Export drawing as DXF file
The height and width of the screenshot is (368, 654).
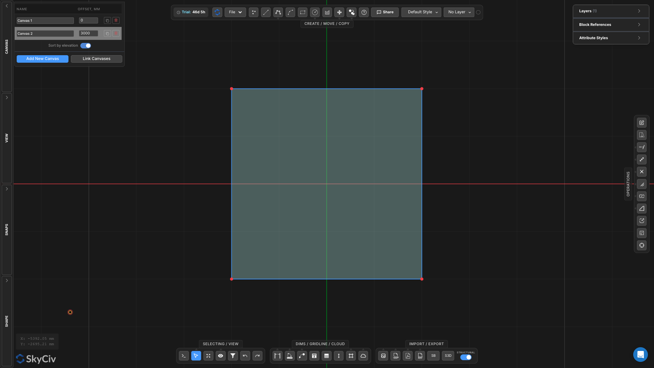pyautogui.click(x=420, y=356)
